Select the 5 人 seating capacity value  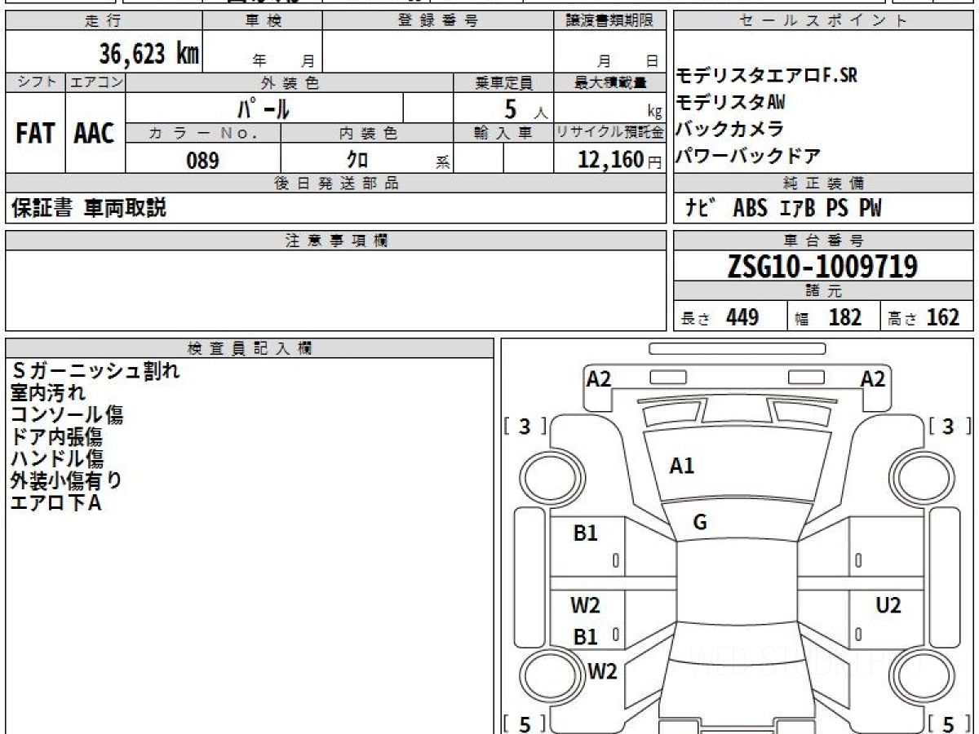[526, 108]
